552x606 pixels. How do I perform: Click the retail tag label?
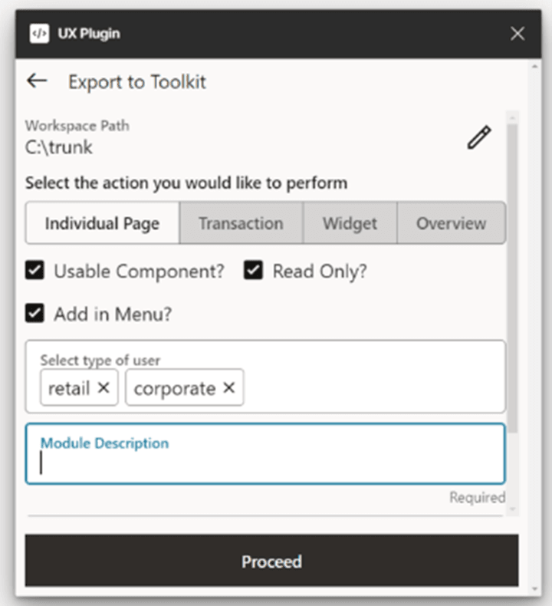click(69, 388)
